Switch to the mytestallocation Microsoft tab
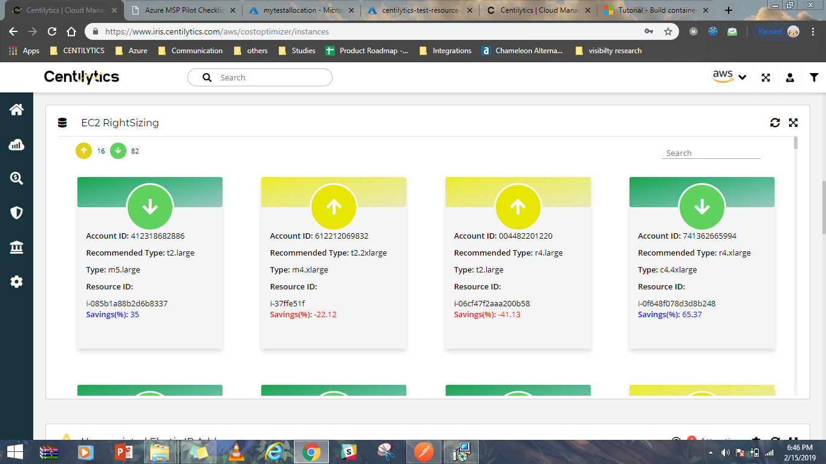 coord(301,10)
